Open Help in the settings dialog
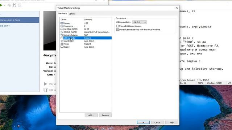 171,122
